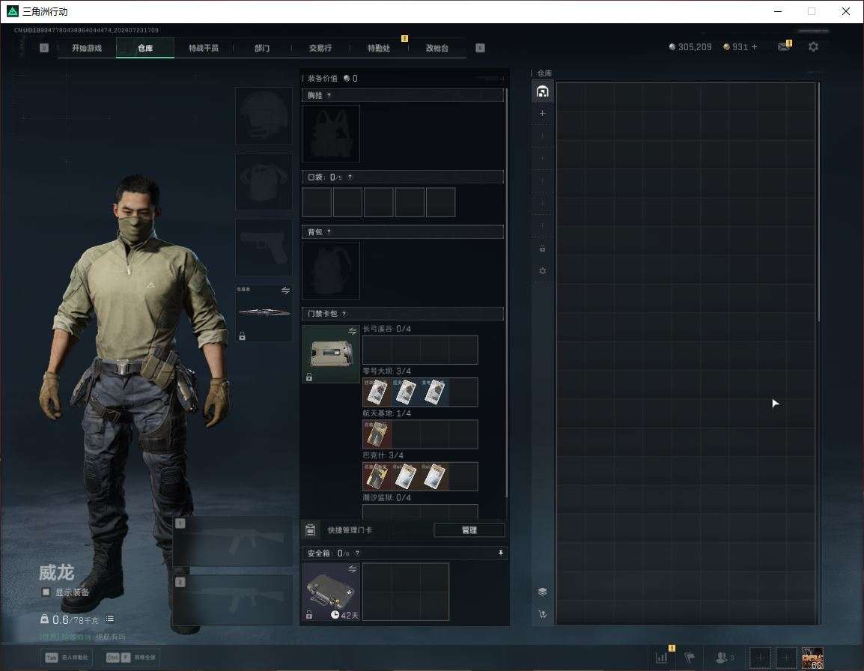864x671 pixels.
Task: Click the plus next to 931 currency
Action: (x=755, y=47)
